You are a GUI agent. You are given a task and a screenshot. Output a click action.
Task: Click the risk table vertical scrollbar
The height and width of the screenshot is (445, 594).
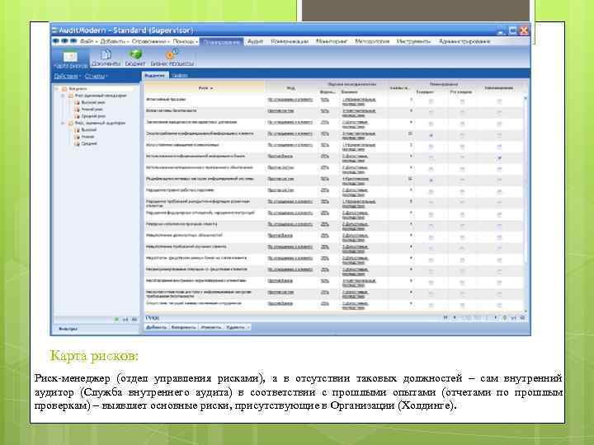click(525, 204)
